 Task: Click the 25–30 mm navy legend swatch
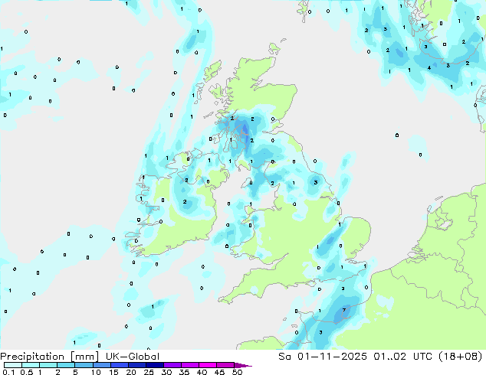point(154,365)
